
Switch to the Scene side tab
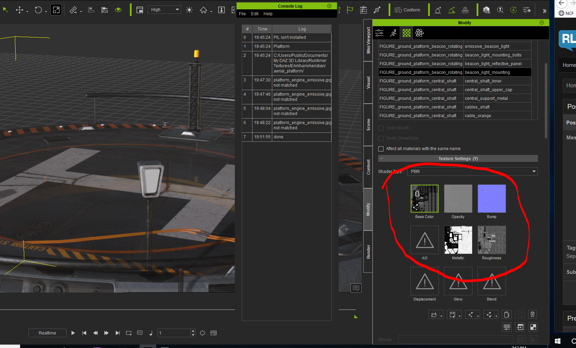(x=368, y=125)
